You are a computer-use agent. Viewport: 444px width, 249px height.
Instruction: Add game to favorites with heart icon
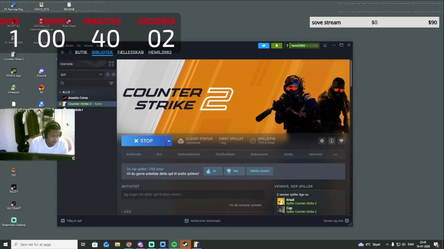pos(341,141)
